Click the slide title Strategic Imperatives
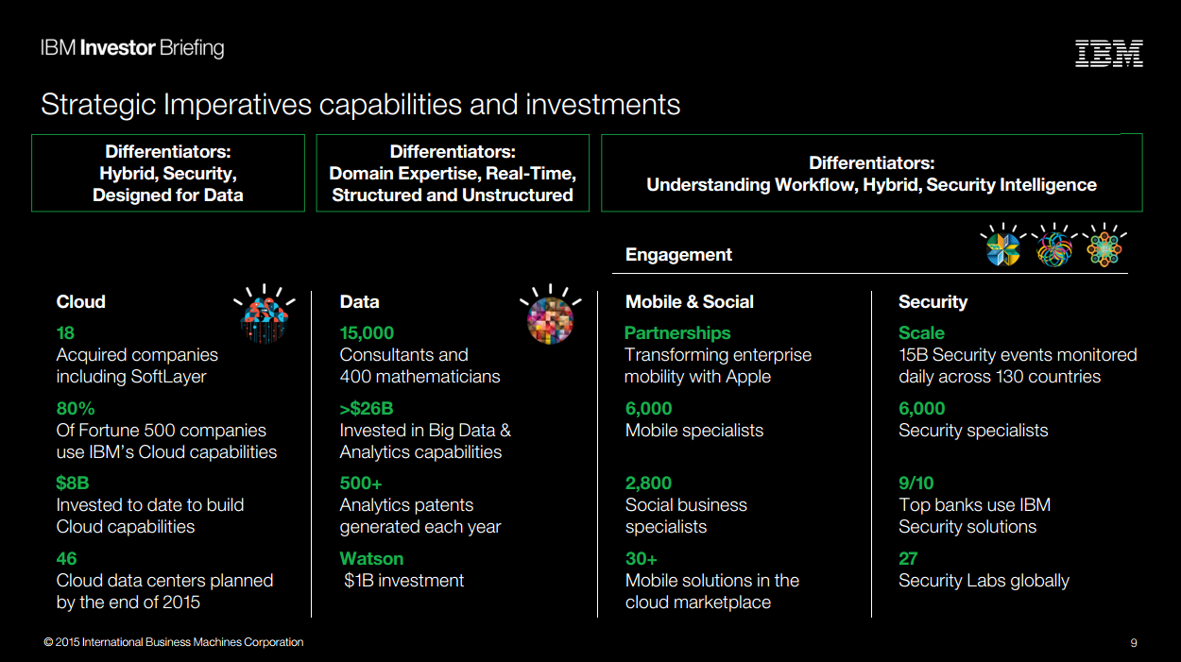Viewport: 1181px width, 662px height. (360, 104)
